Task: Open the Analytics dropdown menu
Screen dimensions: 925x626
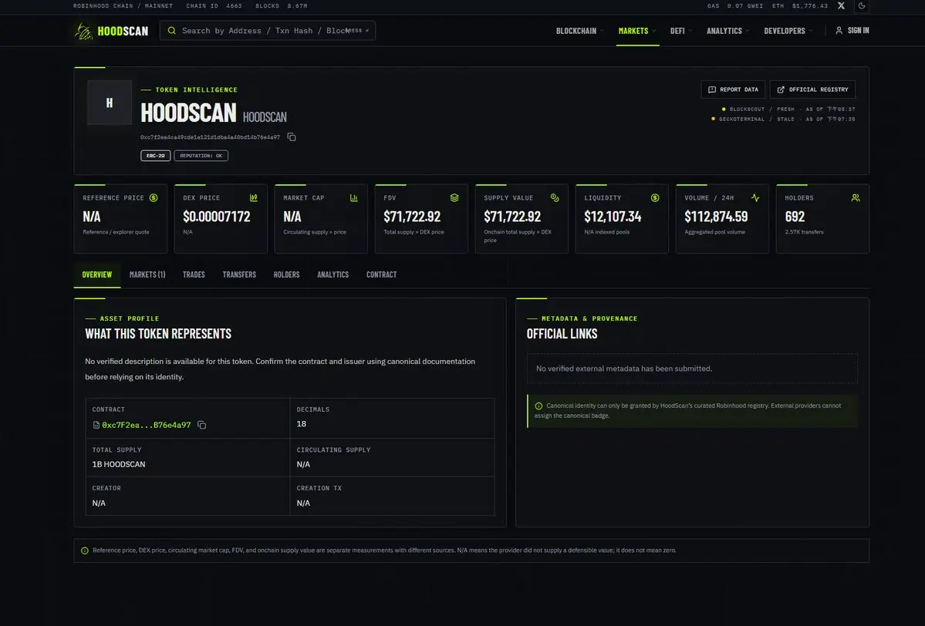Action: point(728,31)
